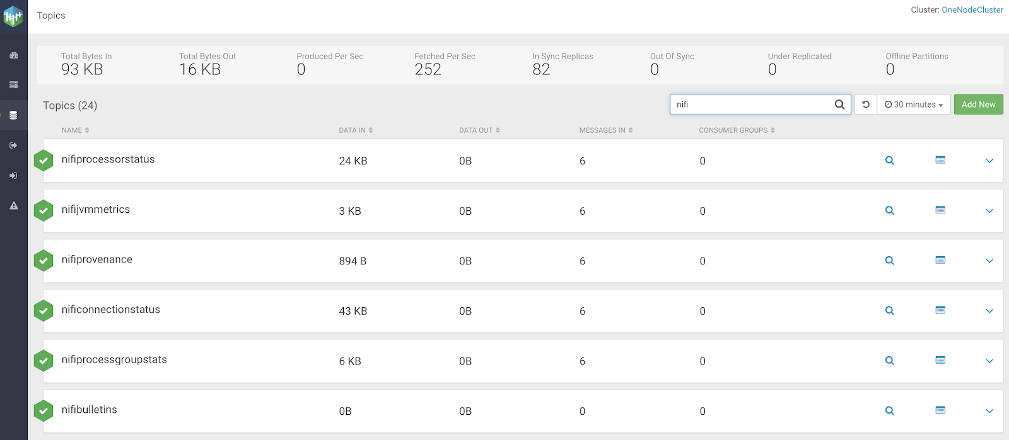Click the search magnifier in the filter box

coord(839,104)
